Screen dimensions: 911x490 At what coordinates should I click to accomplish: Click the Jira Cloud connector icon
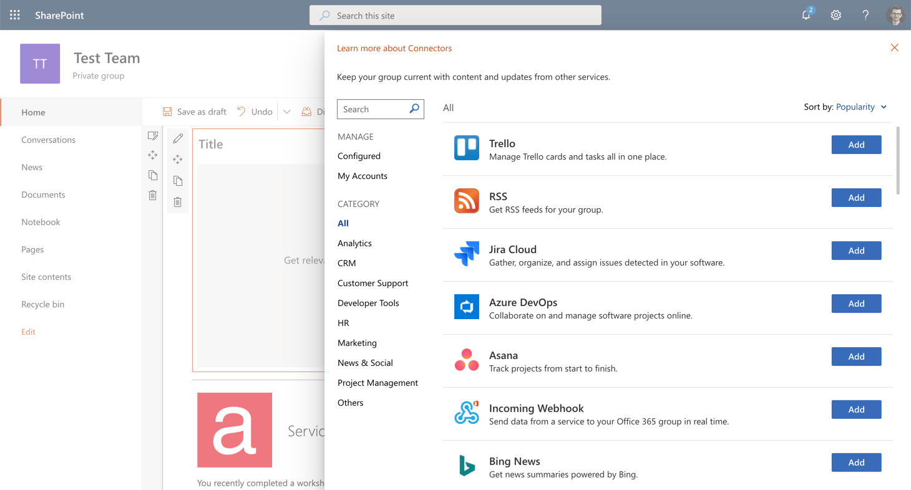click(x=467, y=254)
